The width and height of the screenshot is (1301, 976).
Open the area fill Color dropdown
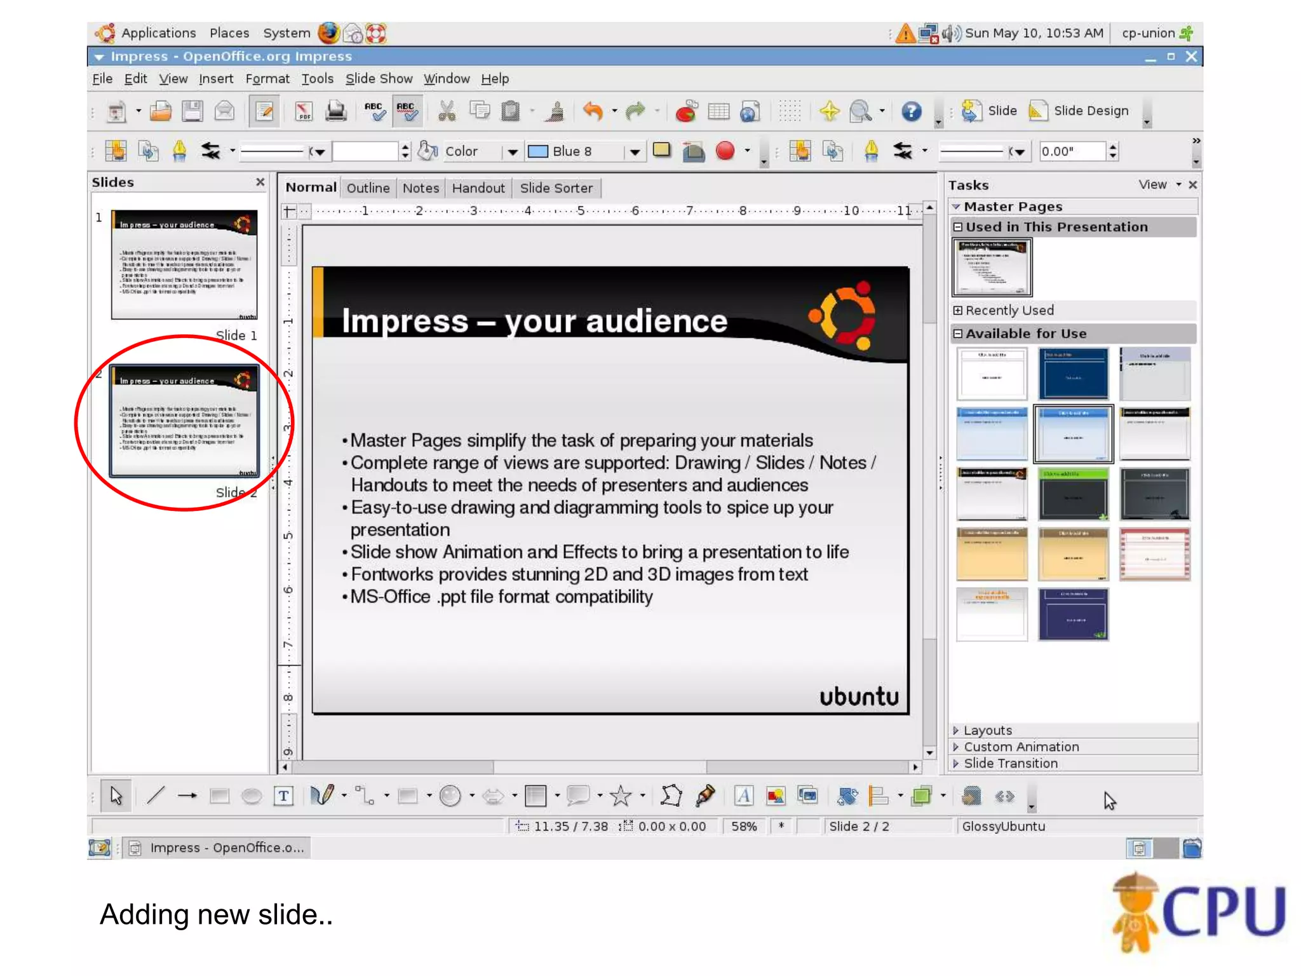(512, 151)
